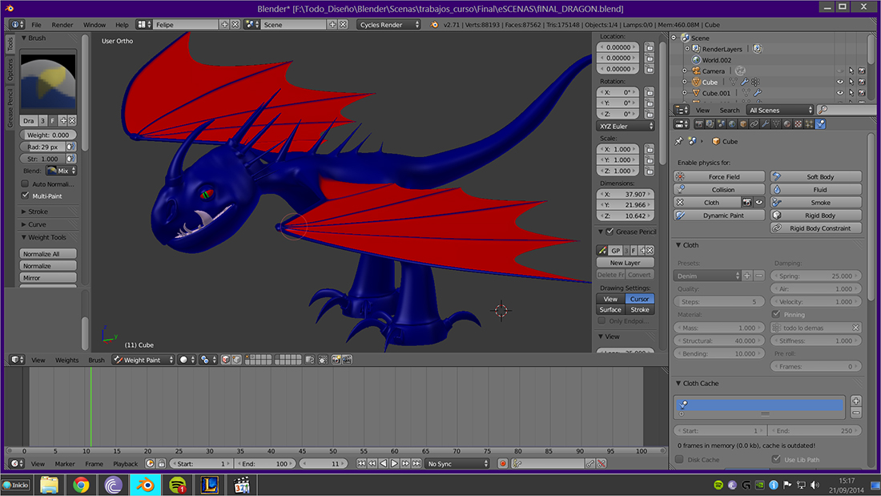Hide Cube.001 with its eye icon

coord(840,93)
